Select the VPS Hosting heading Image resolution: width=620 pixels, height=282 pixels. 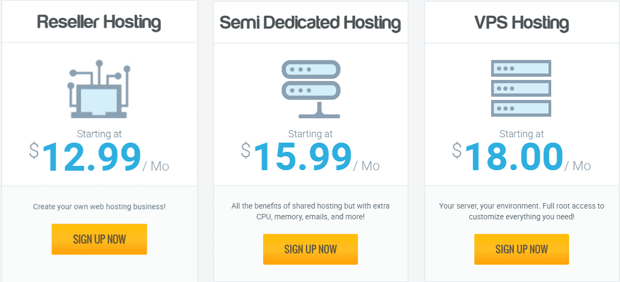coord(521,23)
